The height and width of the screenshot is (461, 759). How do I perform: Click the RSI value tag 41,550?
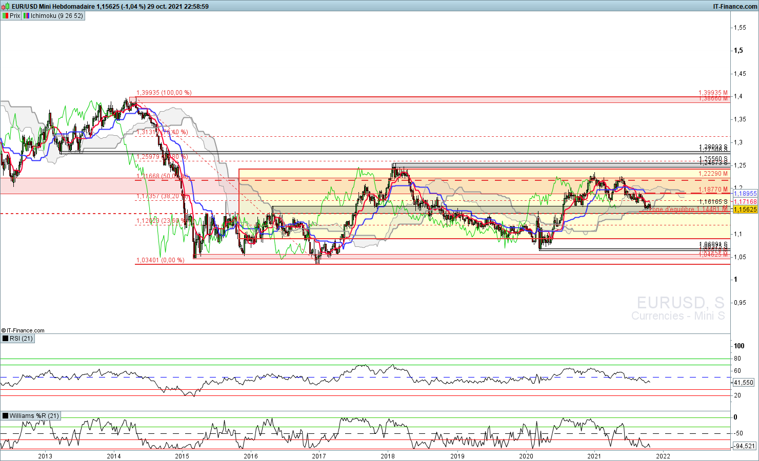tap(744, 383)
